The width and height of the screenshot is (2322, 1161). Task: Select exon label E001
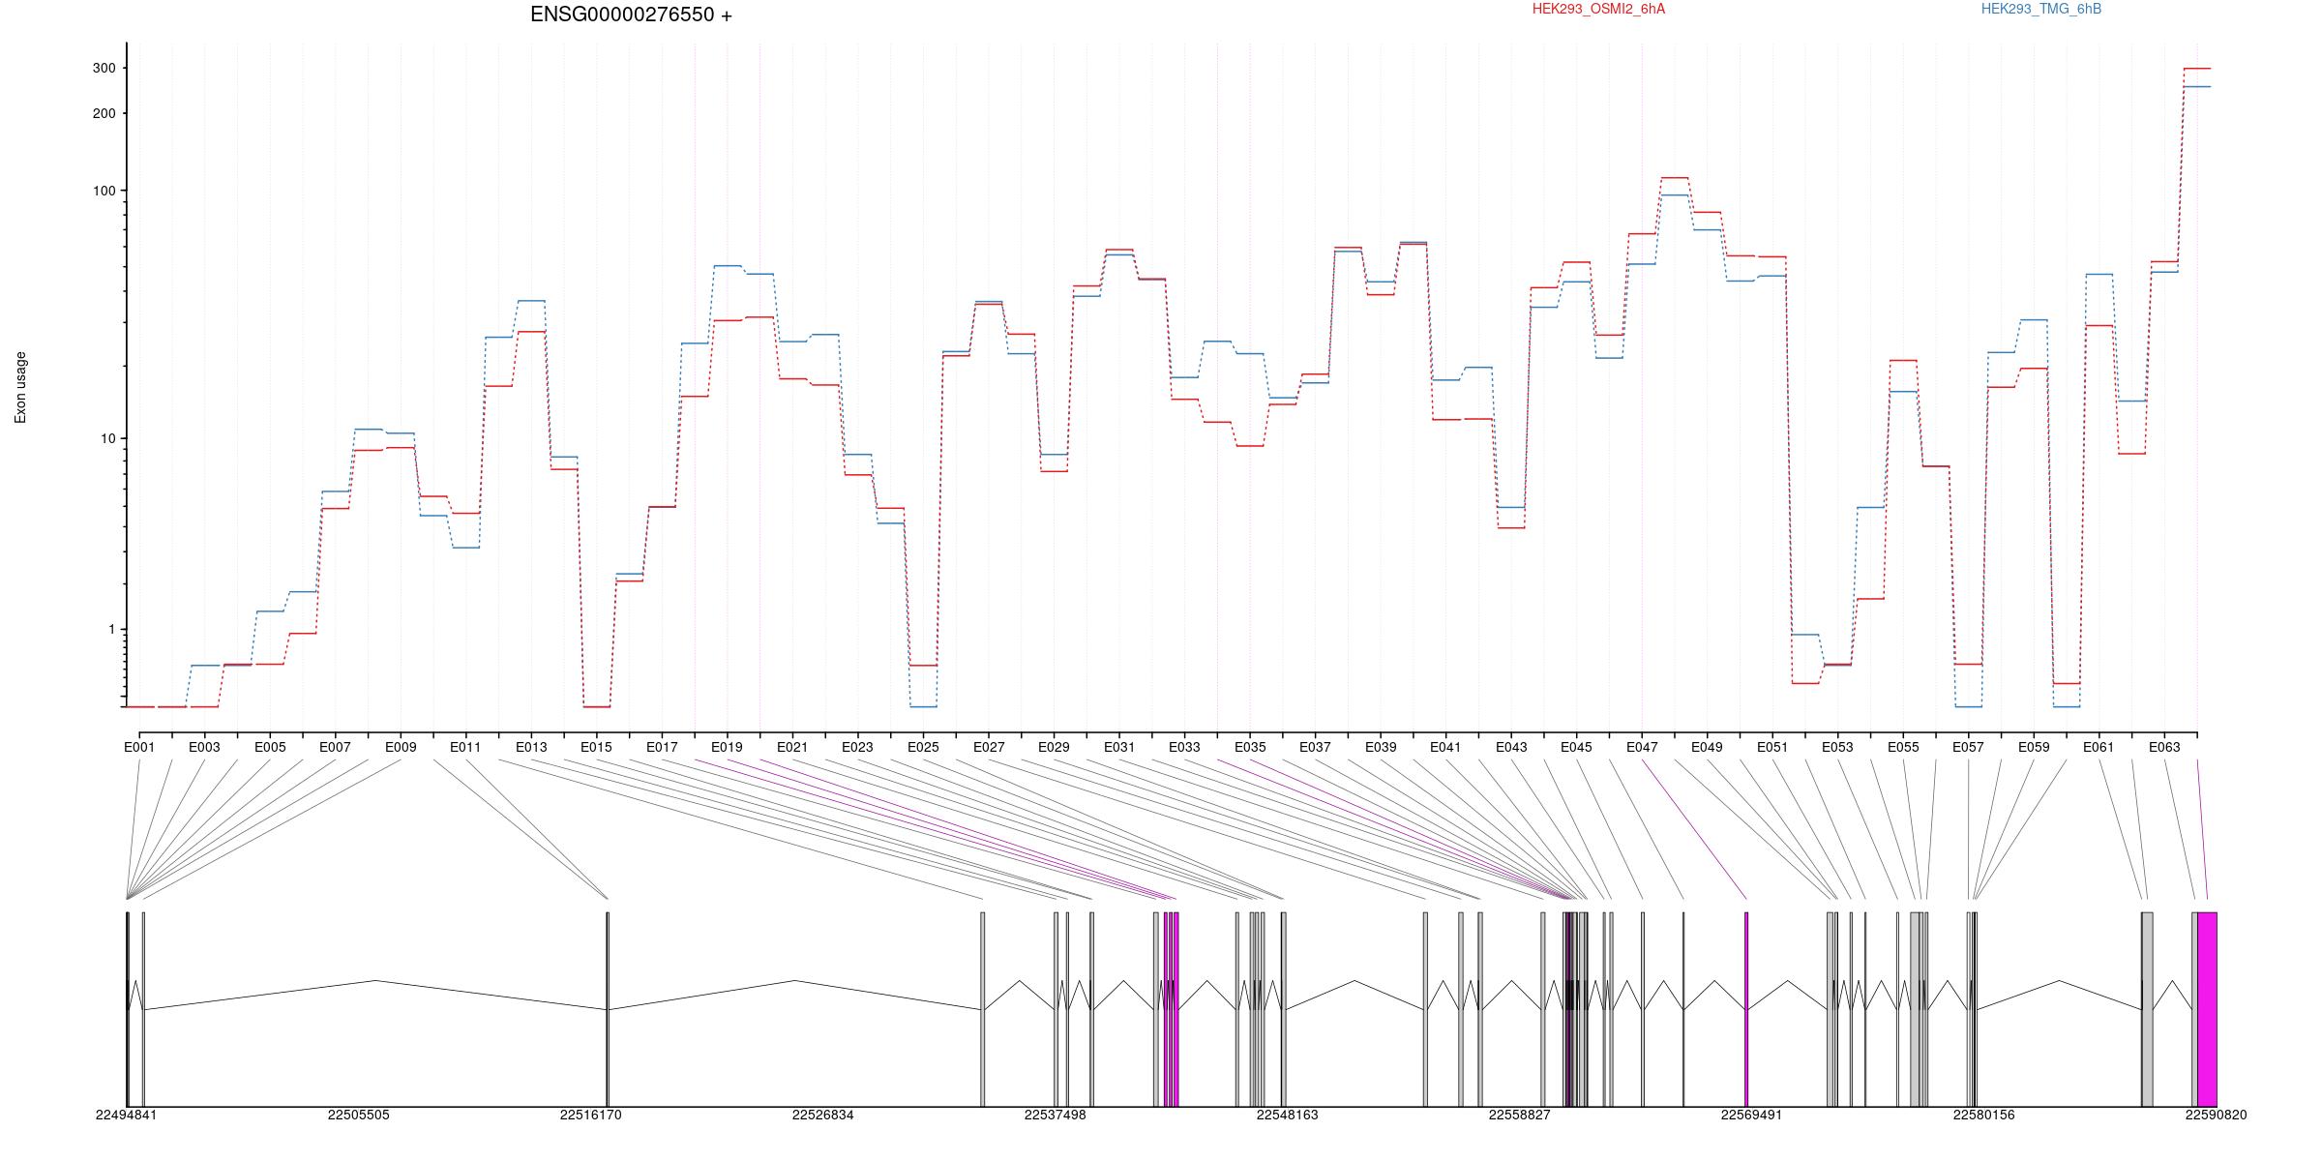tap(139, 747)
